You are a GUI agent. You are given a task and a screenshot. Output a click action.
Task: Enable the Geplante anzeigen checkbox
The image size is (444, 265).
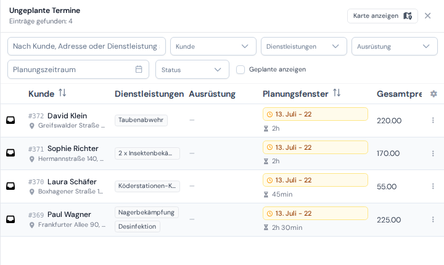coord(240,70)
